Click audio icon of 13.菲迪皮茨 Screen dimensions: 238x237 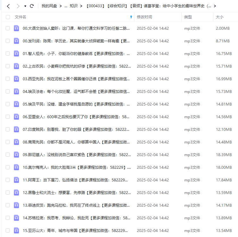[16, 205]
